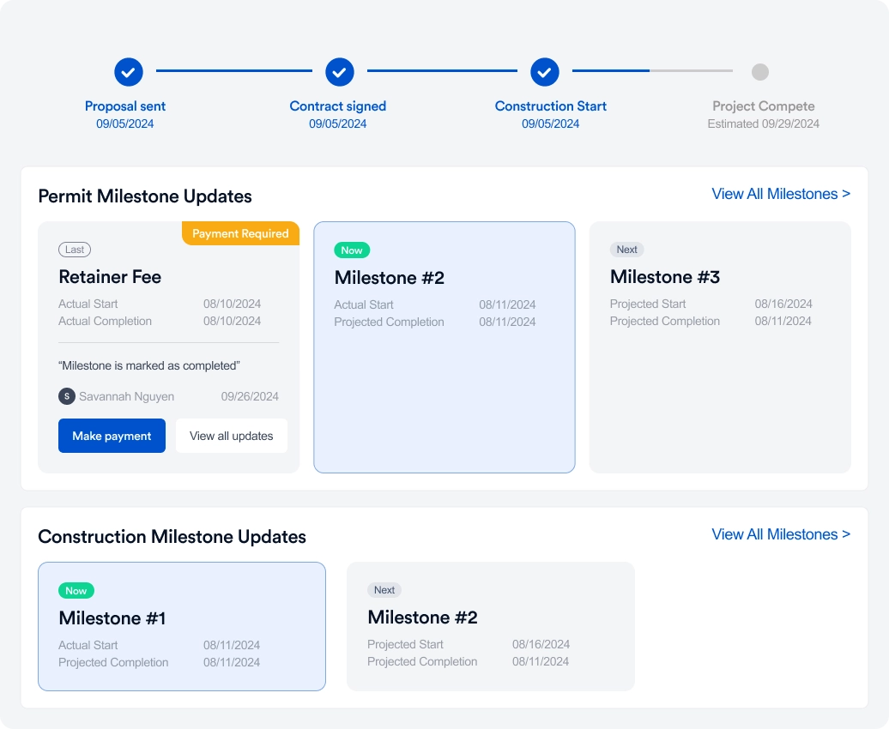The image size is (889, 729).
Task: Select the Construction Milestone #1 card title
Action: (112, 618)
